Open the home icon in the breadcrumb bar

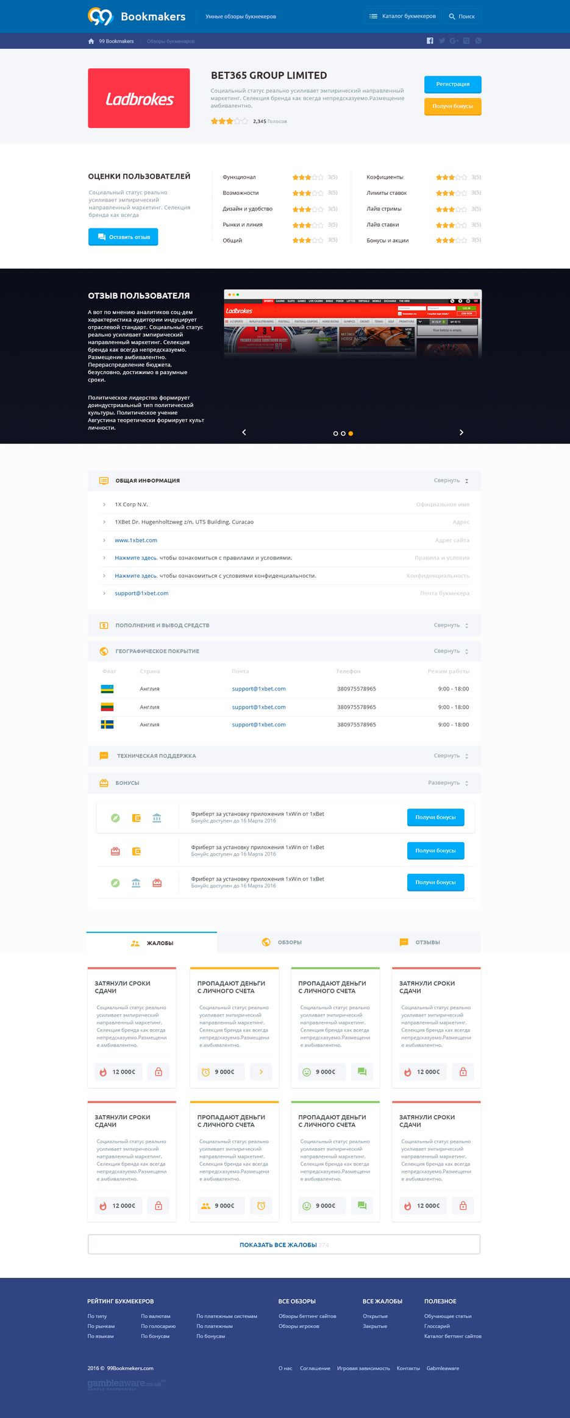click(x=91, y=41)
